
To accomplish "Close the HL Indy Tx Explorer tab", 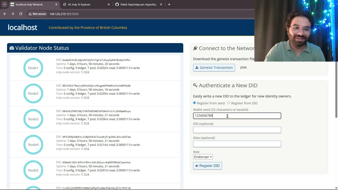I will [109, 4].
